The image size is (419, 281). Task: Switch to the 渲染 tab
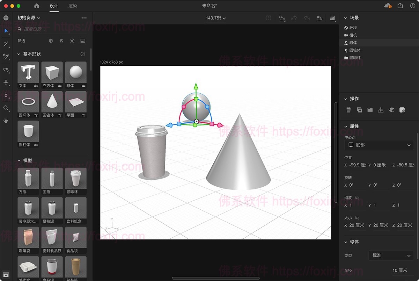click(73, 6)
